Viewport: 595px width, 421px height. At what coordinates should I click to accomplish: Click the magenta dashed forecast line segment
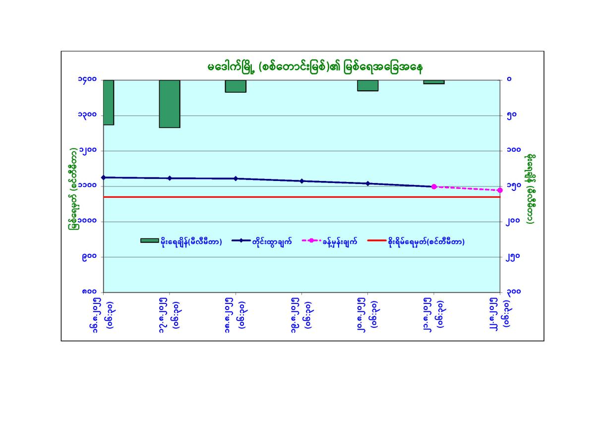tap(467, 188)
